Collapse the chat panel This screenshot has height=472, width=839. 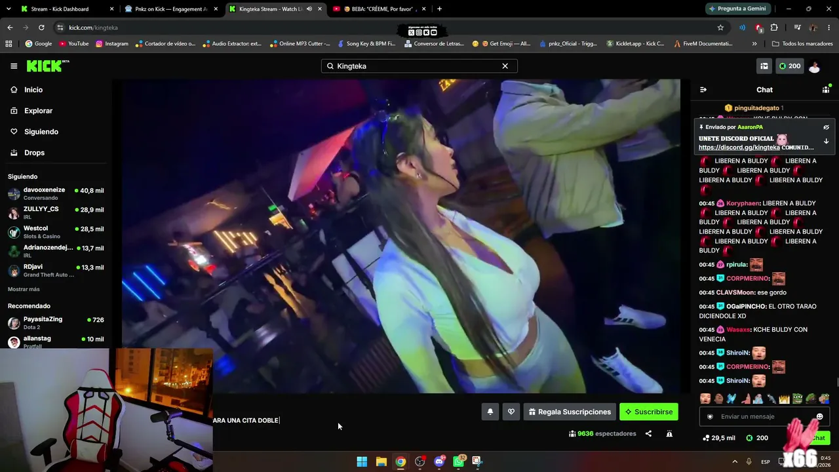(x=703, y=90)
